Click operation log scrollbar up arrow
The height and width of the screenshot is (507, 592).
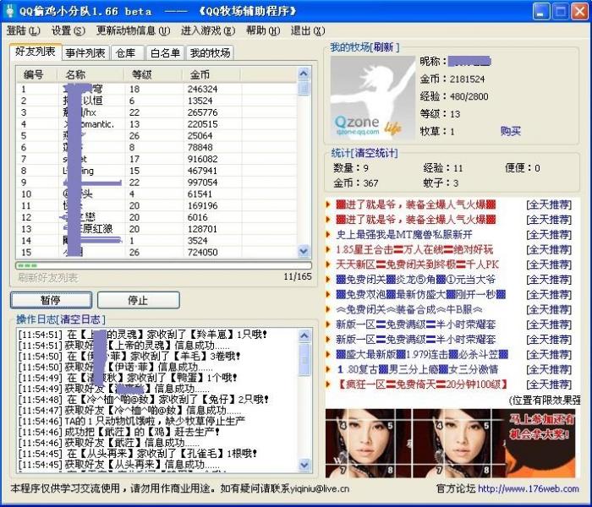pos(304,335)
